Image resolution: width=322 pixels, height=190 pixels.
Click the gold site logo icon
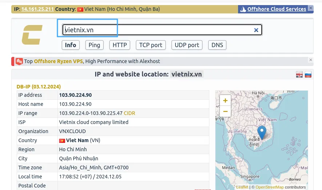[x=32, y=35]
